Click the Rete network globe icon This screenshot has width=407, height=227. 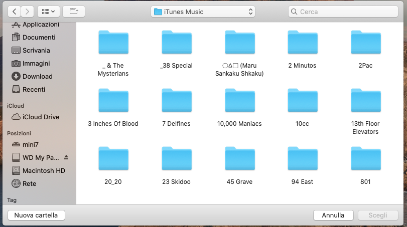(16, 183)
